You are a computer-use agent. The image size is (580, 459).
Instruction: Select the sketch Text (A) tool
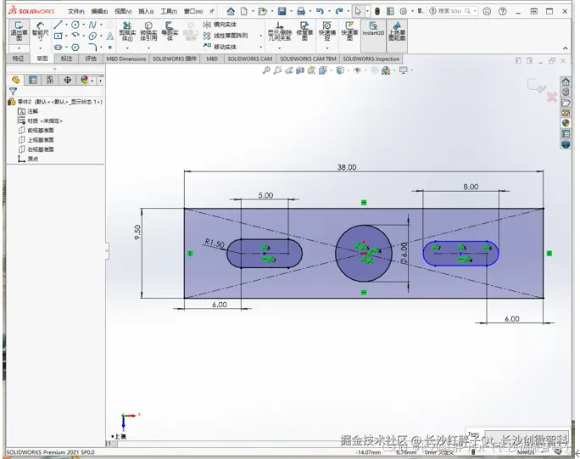point(110,36)
